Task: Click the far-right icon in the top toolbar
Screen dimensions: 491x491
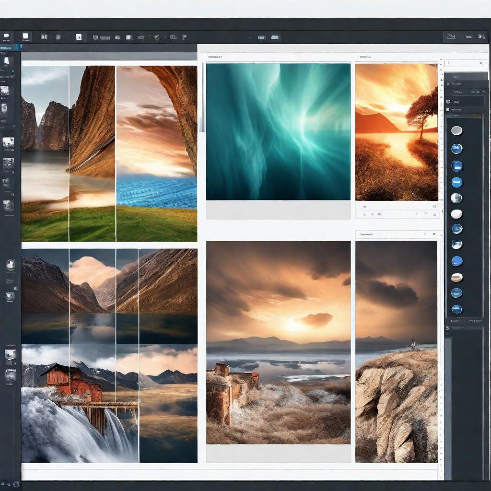Action: 481,36
